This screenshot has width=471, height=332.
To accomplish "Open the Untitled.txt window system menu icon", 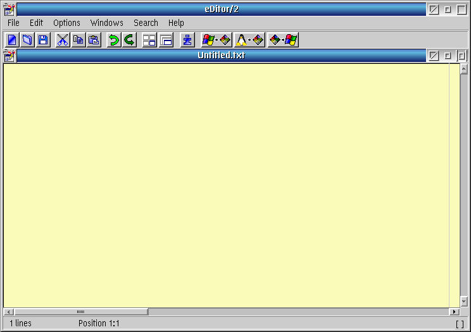I will [9, 56].
